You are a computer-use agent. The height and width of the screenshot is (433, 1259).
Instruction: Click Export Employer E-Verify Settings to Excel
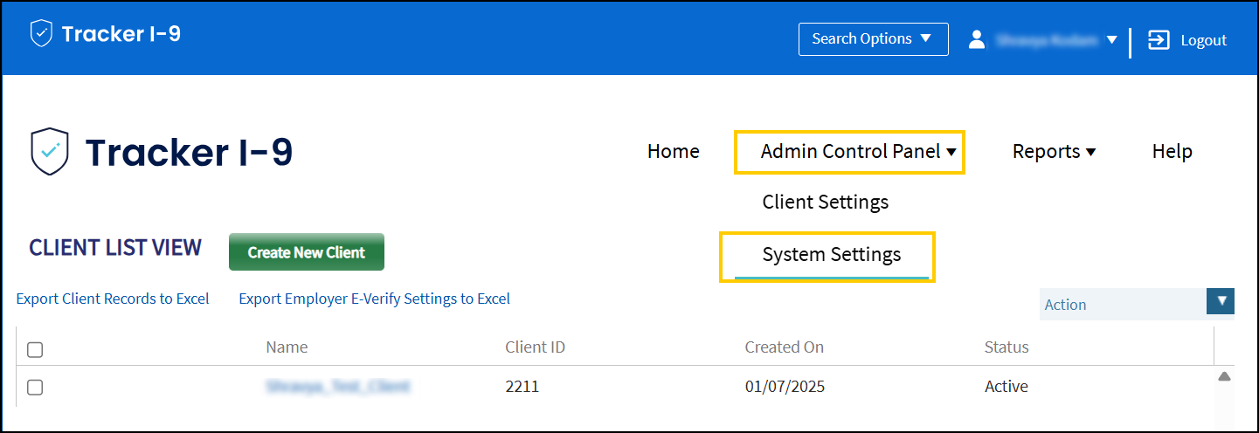click(374, 299)
